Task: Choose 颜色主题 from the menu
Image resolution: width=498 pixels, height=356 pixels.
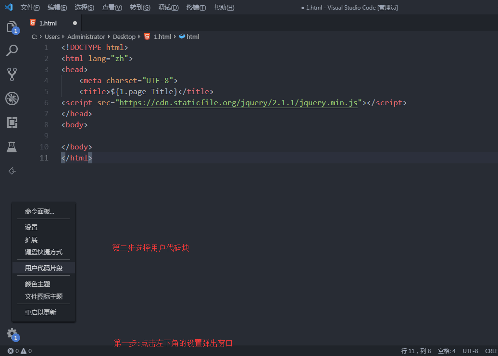Action: pyautogui.click(x=44, y=284)
